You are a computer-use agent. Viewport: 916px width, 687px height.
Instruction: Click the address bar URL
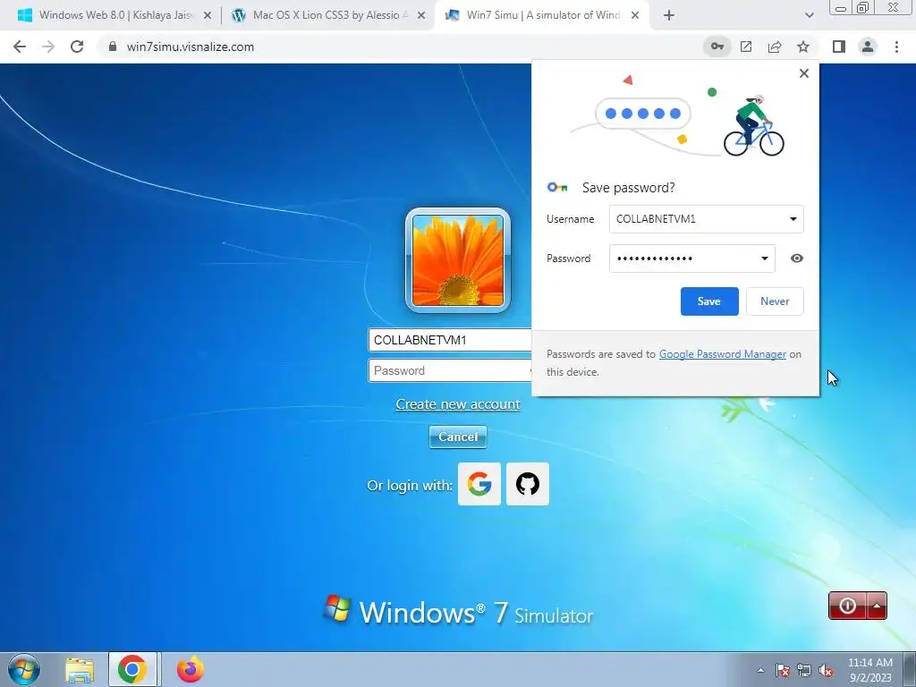[191, 47]
